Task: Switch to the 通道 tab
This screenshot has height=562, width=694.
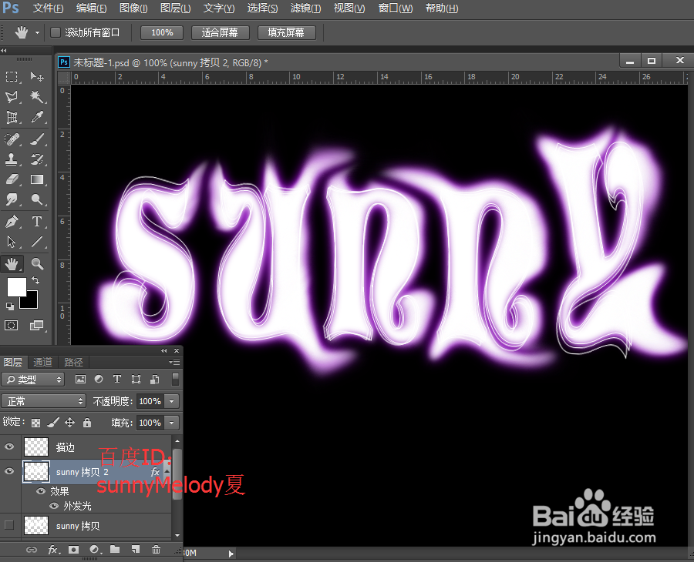Action: tap(42, 363)
